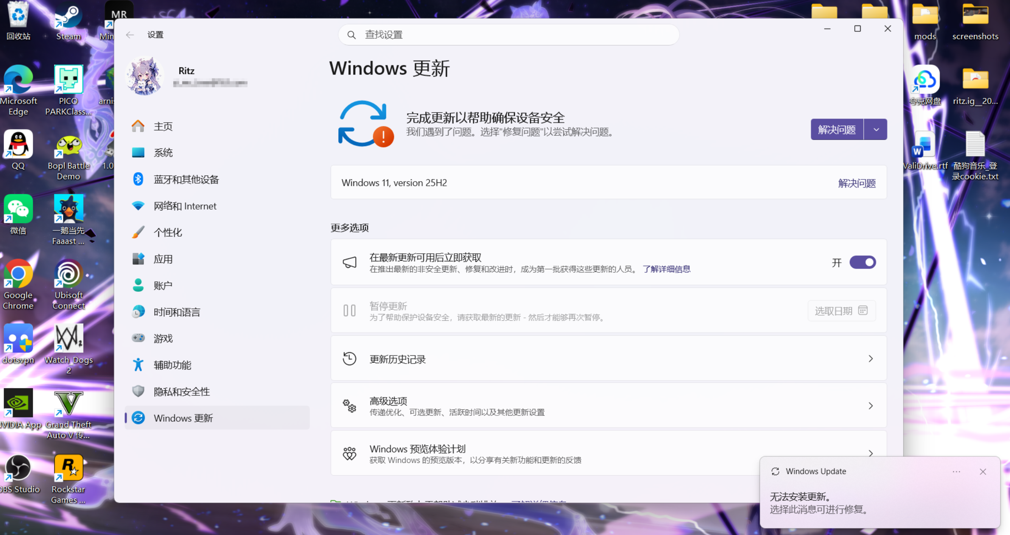1010x535 pixels.
Task: Open Rockstar Games Launcher shortcut
Action: (68, 479)
